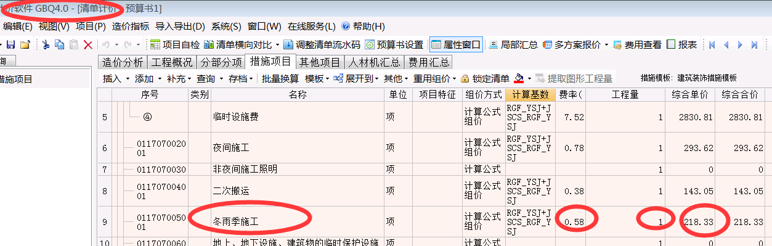The width and height of the screenshot is (772, 246).
Task: Open the 重用组价 dropdown
Action: coord(434,79)
